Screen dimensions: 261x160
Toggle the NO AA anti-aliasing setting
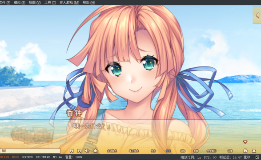coord(57,157)
